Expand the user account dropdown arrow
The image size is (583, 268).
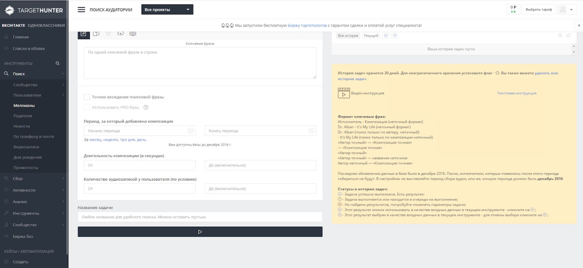(x=572, y=10)
